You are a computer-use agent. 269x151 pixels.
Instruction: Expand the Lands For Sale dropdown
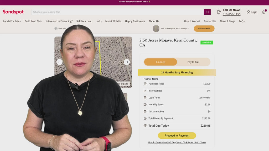click(x=12, y=21)
